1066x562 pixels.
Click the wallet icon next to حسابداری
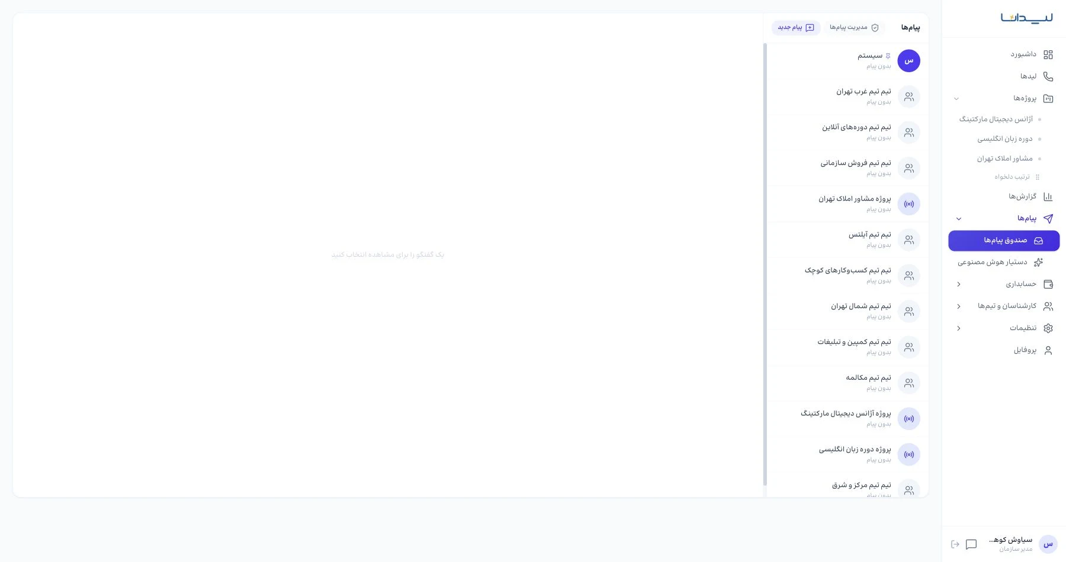1048,284
